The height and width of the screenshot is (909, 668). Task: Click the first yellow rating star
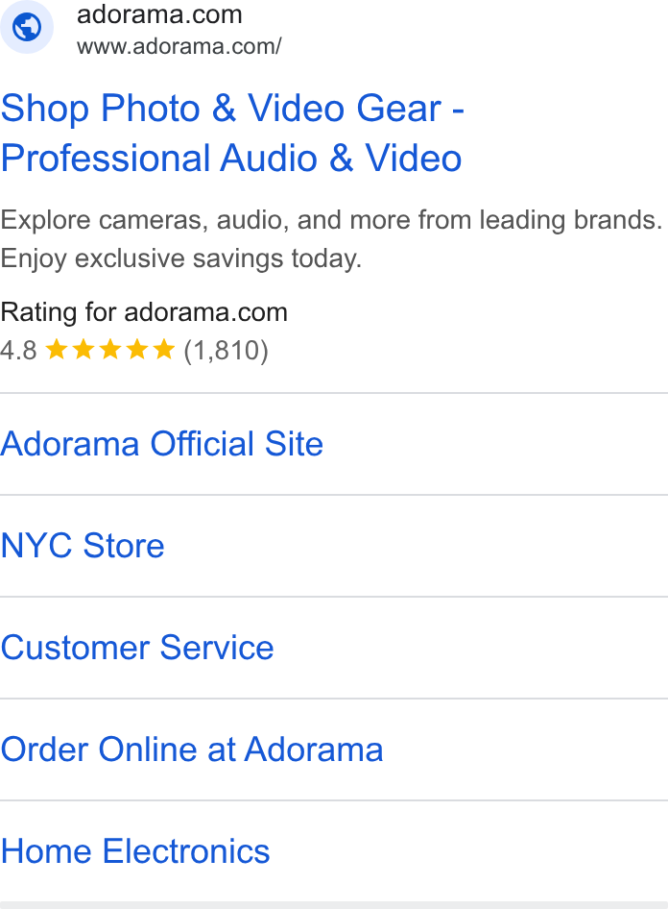[57, 350]
